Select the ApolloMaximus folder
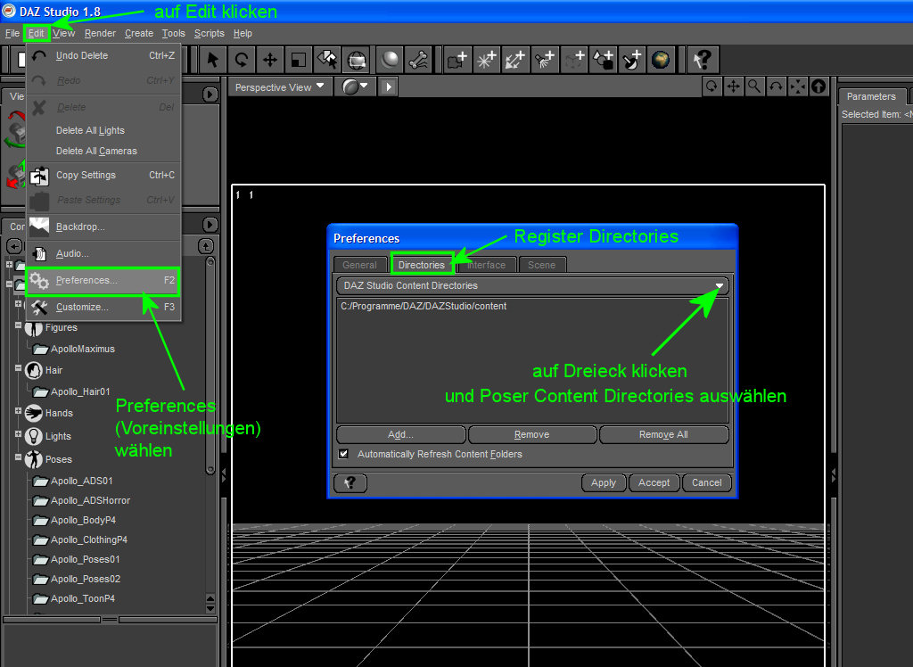This screenshot has width=913, height=667. coord(74,349)
